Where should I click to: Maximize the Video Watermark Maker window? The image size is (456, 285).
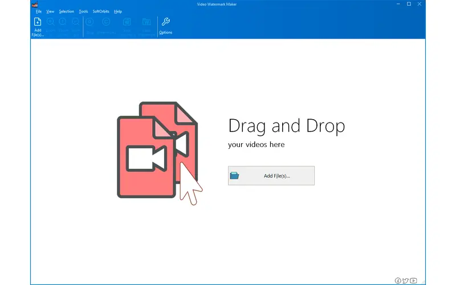coord(409,4)
